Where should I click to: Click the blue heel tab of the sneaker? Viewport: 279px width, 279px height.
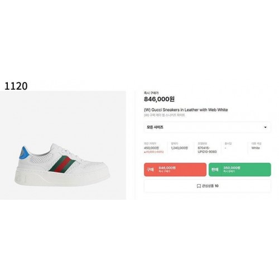24,153
